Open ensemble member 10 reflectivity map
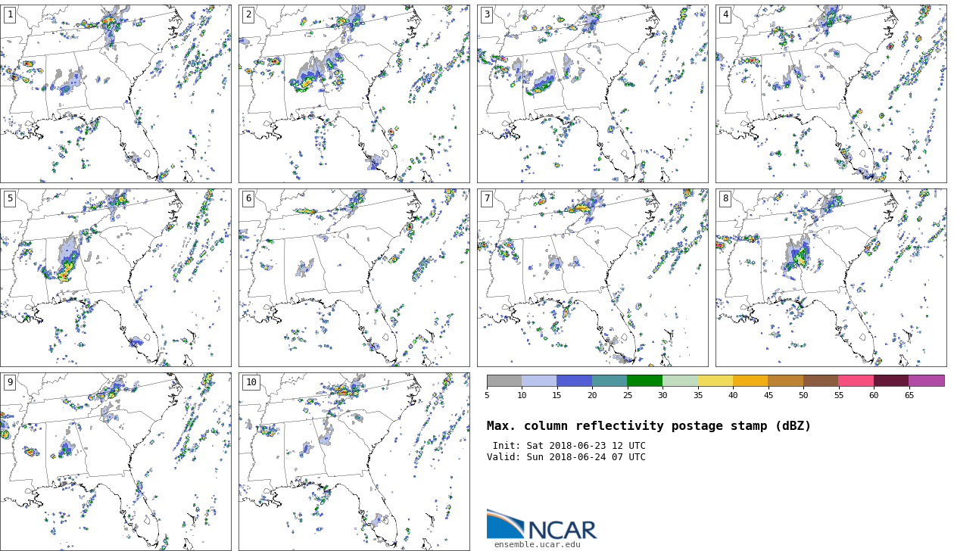 [x=354, y=462]
